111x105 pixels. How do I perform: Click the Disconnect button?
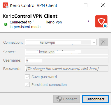coord(95,99)
